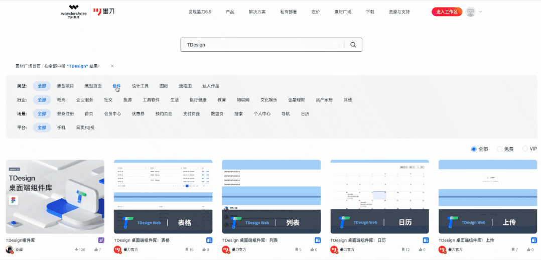Click download count icon on TDesign组件库 card
This screenshot has width=541, height=260.
pos(76,249)
